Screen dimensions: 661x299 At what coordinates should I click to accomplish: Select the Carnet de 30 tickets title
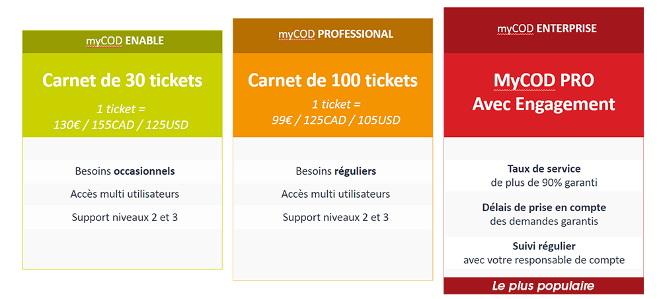pyautogui.click(x=122, y=81)
